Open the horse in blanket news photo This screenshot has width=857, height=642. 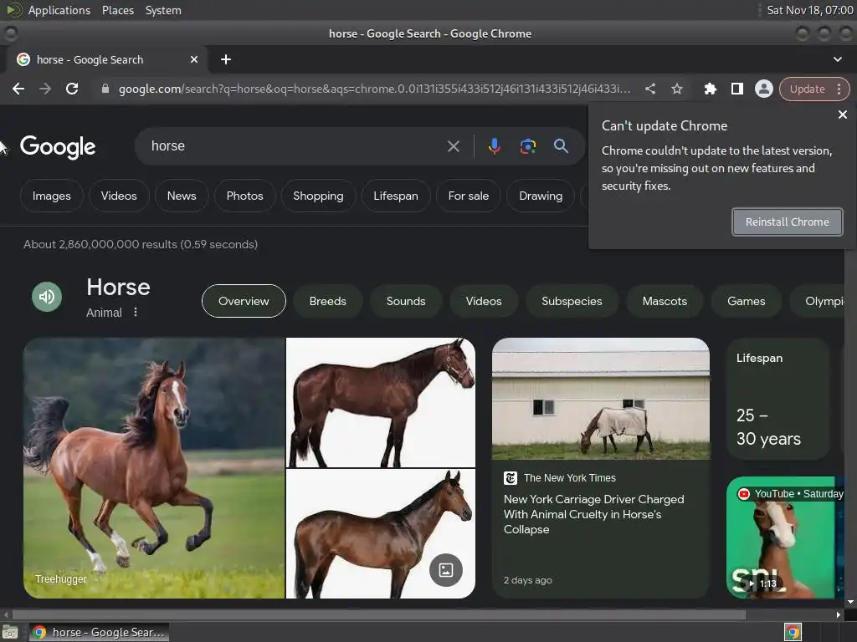click(x=601, y=399)
